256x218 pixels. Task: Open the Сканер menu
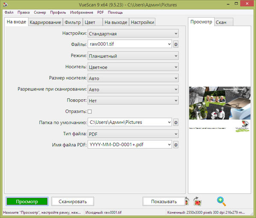click(40, 12)
